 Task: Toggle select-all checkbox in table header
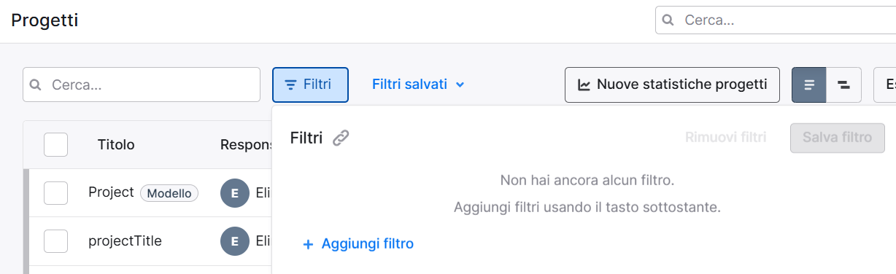[55, 144]
